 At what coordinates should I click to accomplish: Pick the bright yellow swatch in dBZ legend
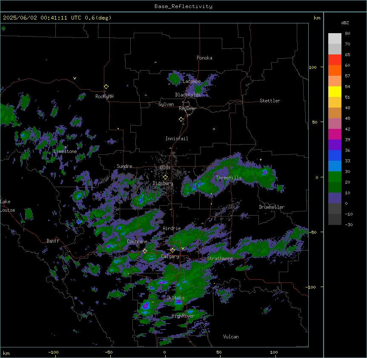(x=335, y=91)
